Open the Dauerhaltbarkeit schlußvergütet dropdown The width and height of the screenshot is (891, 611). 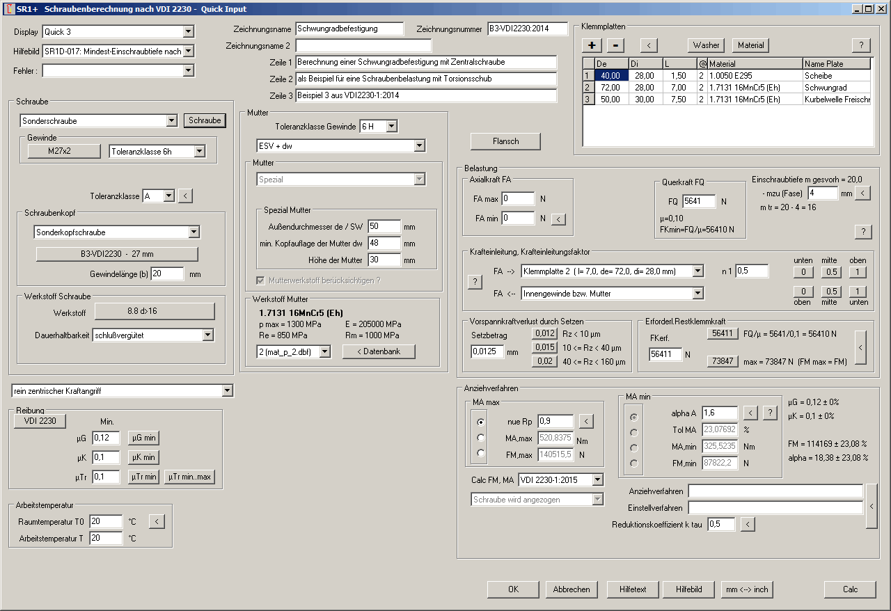(x=207, y=335)
